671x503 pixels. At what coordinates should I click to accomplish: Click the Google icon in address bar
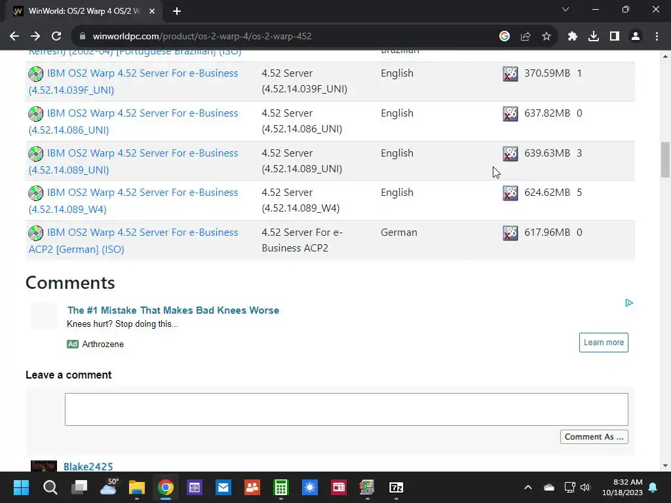click(505, 37)
